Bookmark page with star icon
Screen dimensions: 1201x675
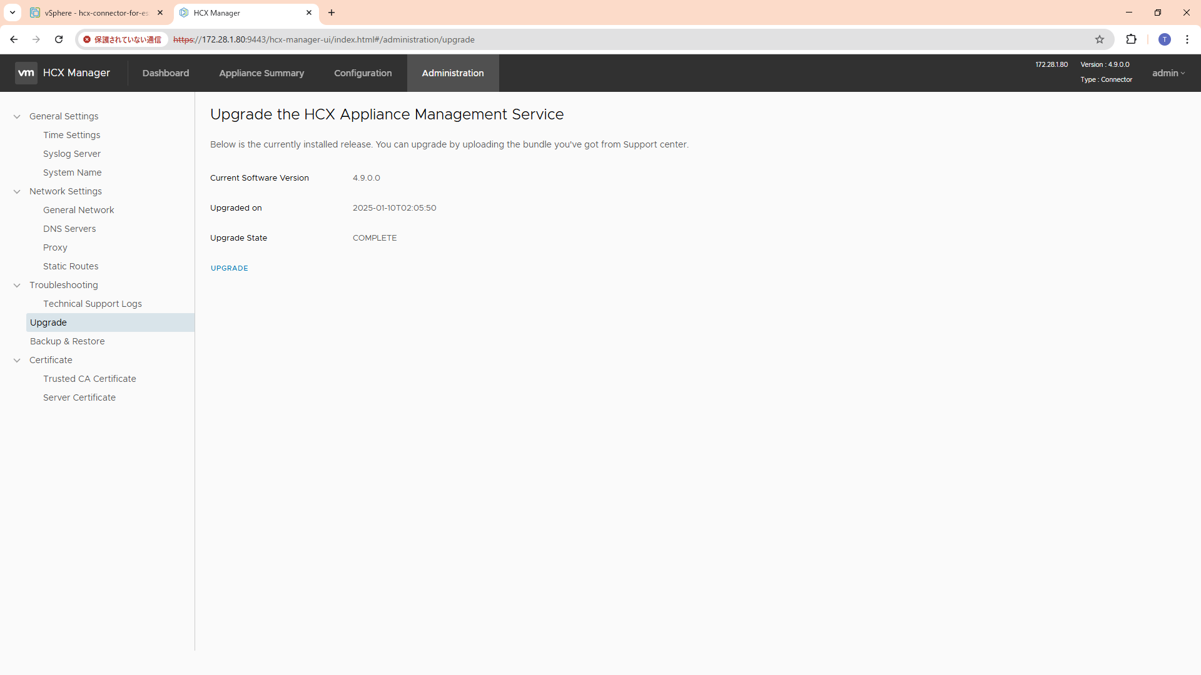coord(1100,39)
